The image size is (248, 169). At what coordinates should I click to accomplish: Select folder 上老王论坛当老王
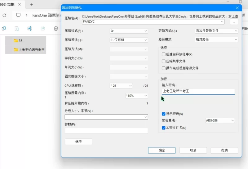click(x=26, y=50)
